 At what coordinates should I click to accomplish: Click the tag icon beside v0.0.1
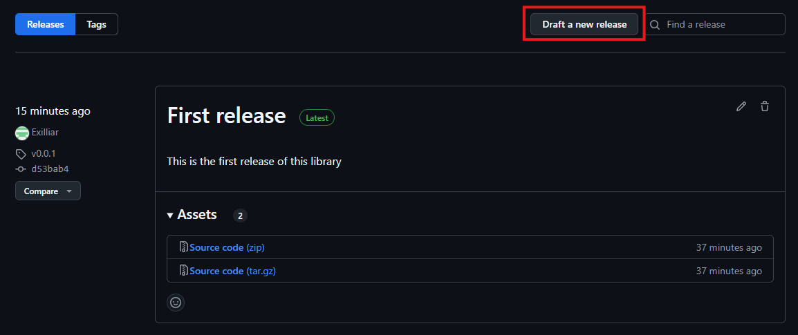[x=21, y=153]
